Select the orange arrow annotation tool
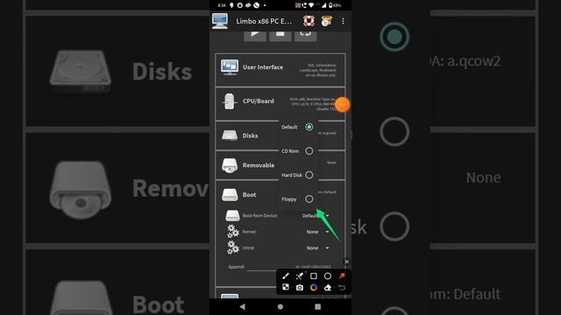 (342, 276)
